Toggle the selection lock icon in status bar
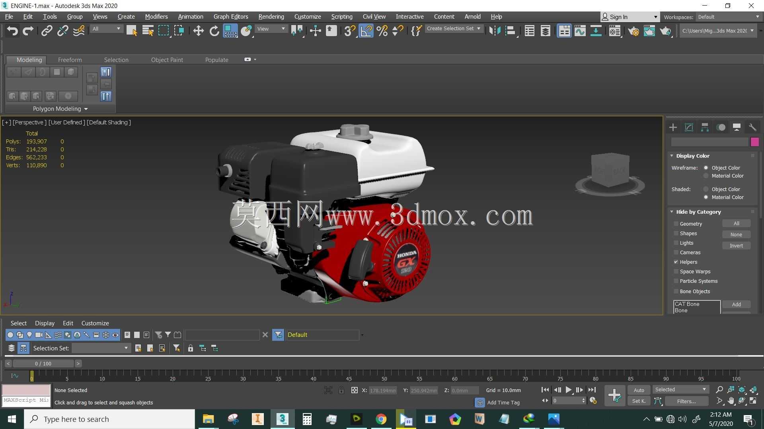Image resolution: width=764 pixels, height=429 pixels. pyautogui.click(x=341, y=390)
